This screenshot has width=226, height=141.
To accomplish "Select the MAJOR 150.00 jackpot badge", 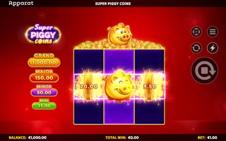I will pos(44,76).
